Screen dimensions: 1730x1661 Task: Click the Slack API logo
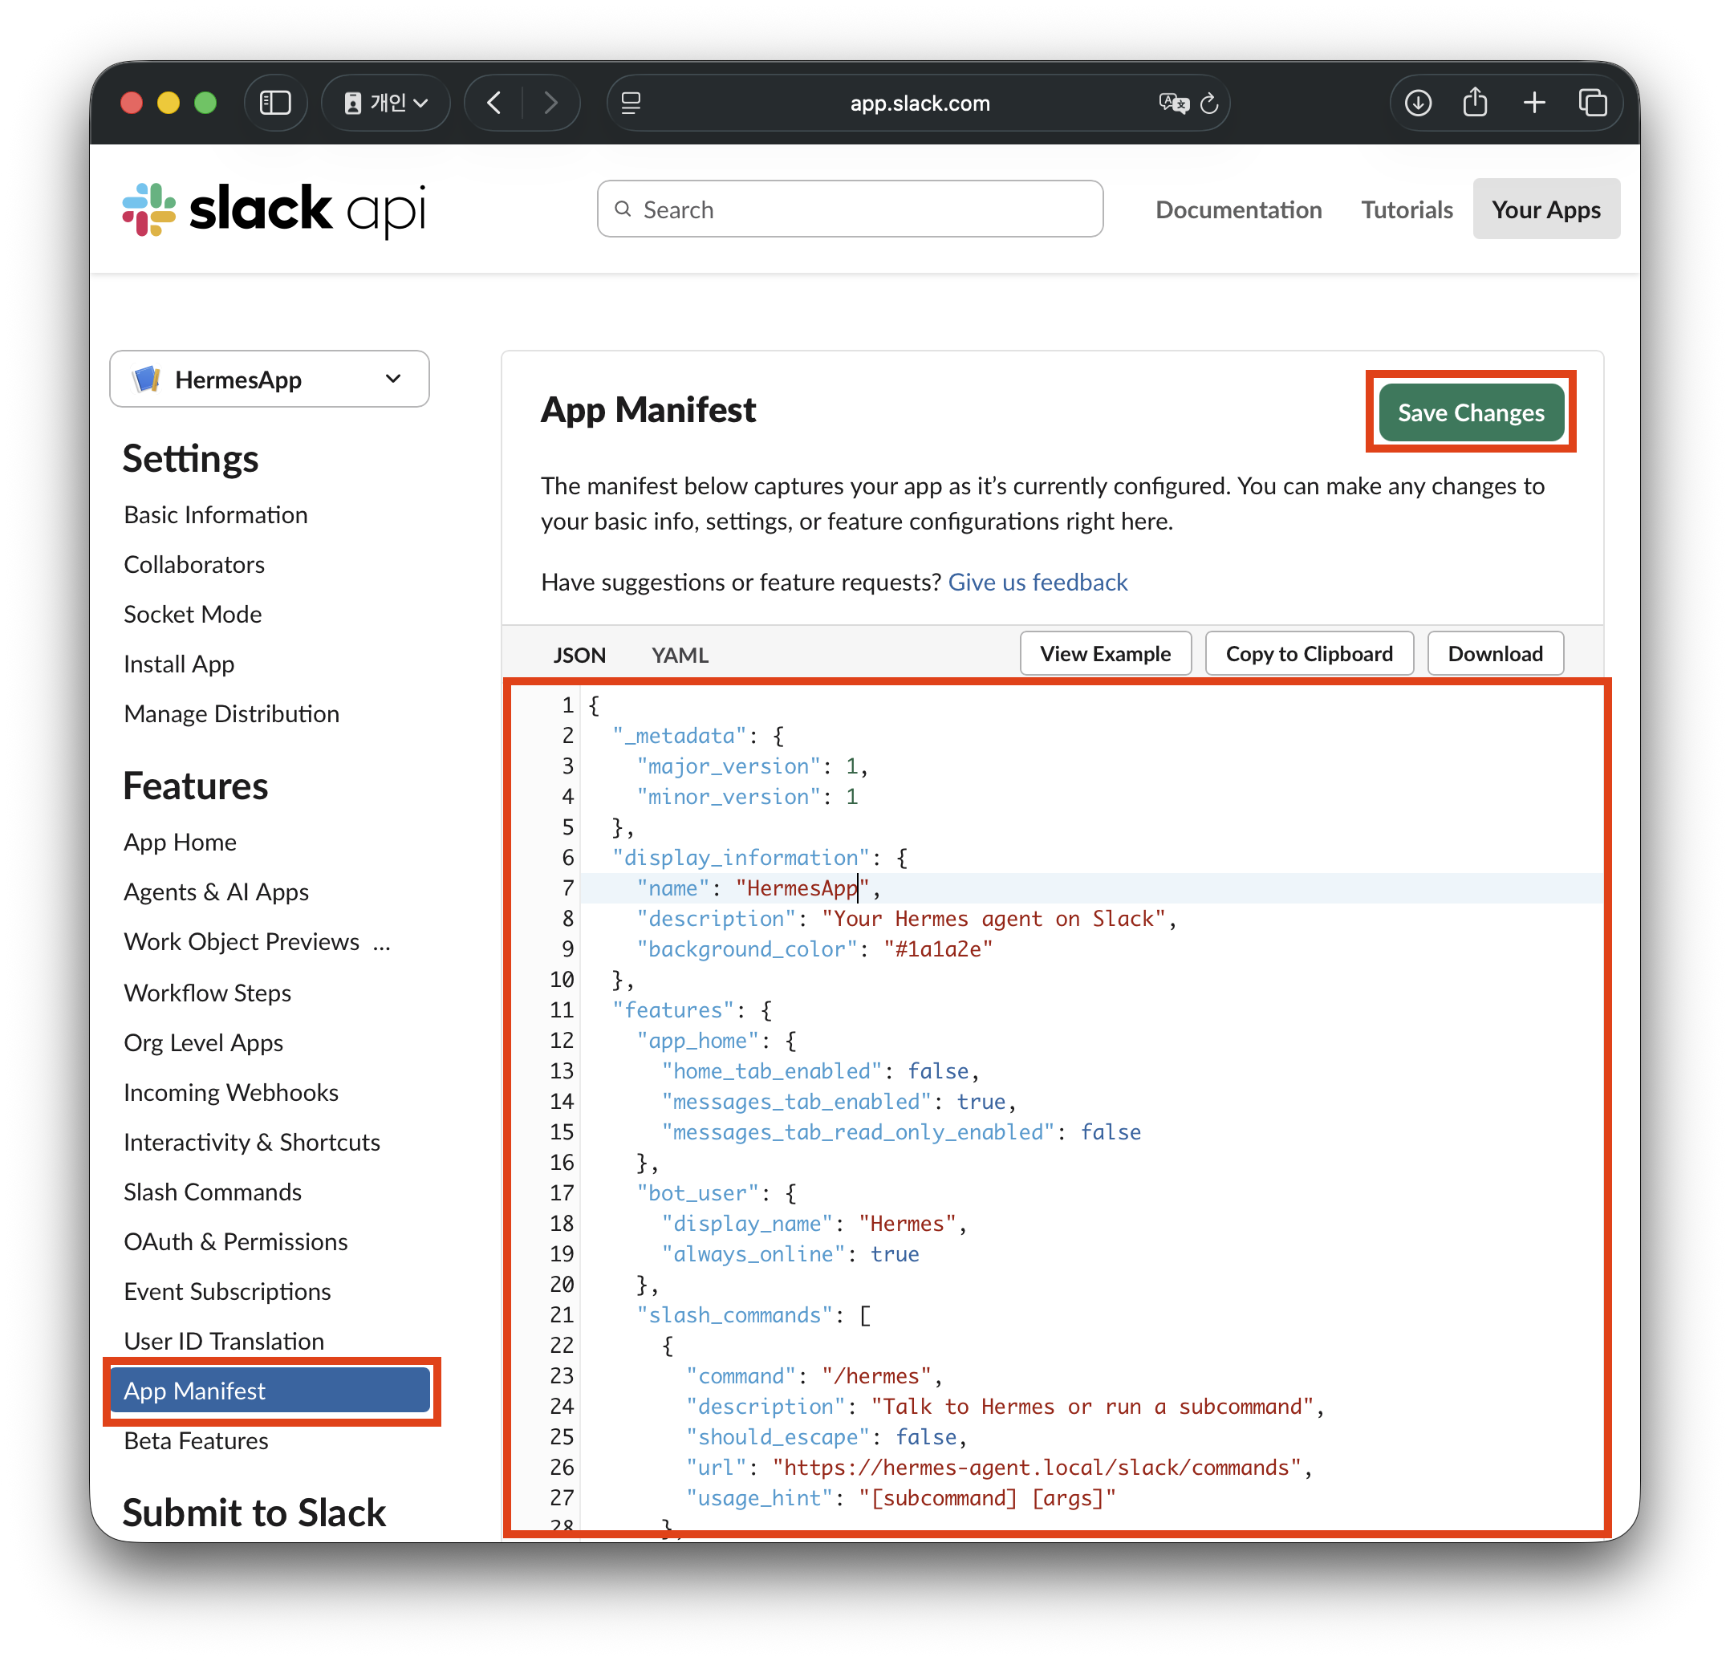(x=274, y=209)
